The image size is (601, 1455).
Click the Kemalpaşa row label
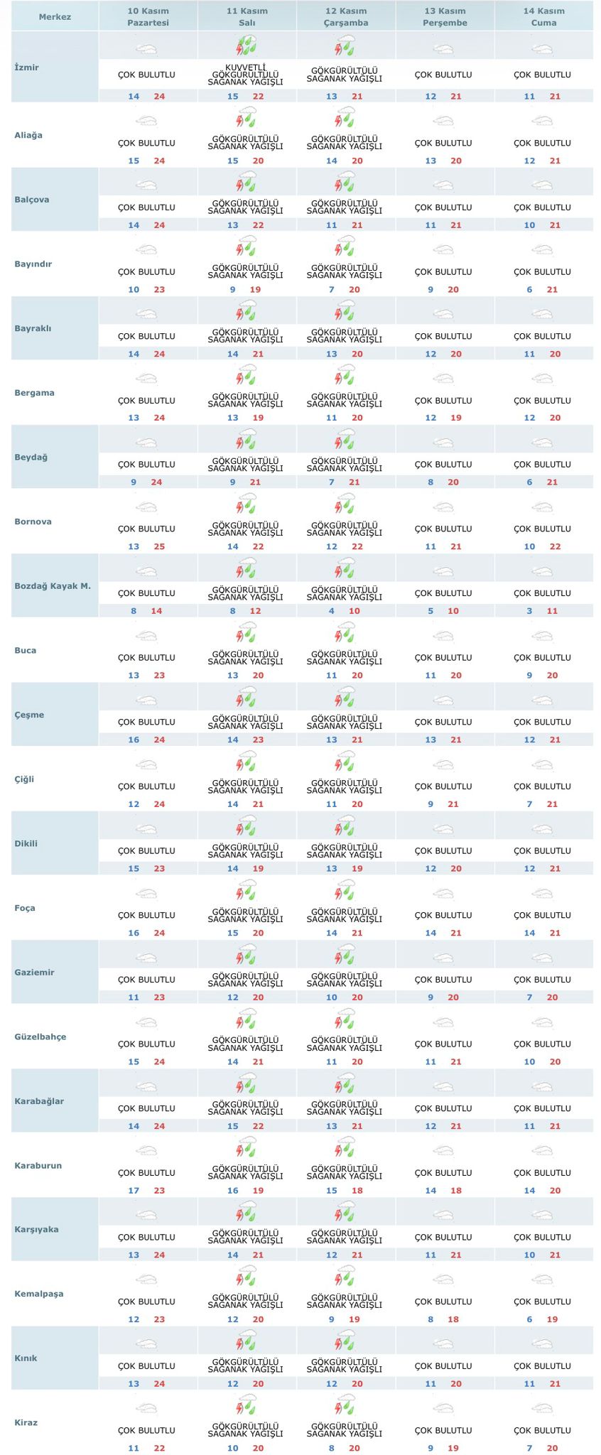point(39,1294)
